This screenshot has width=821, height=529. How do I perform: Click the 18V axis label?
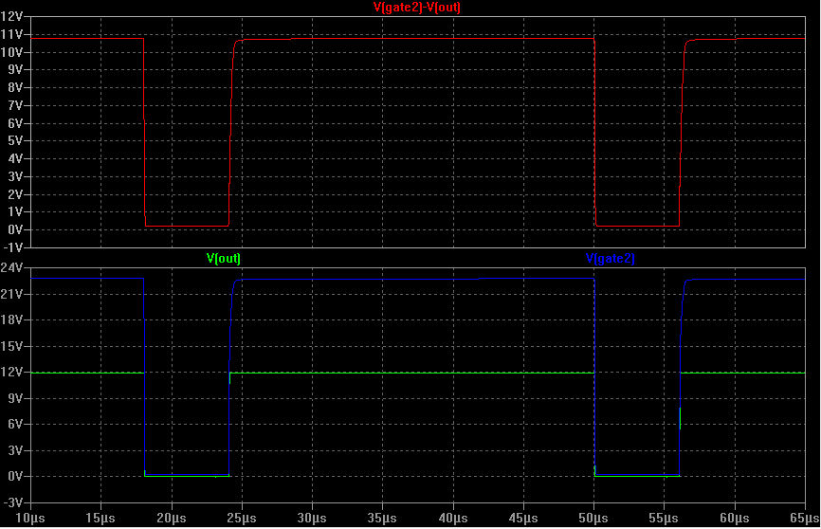[x=11, y=320]
